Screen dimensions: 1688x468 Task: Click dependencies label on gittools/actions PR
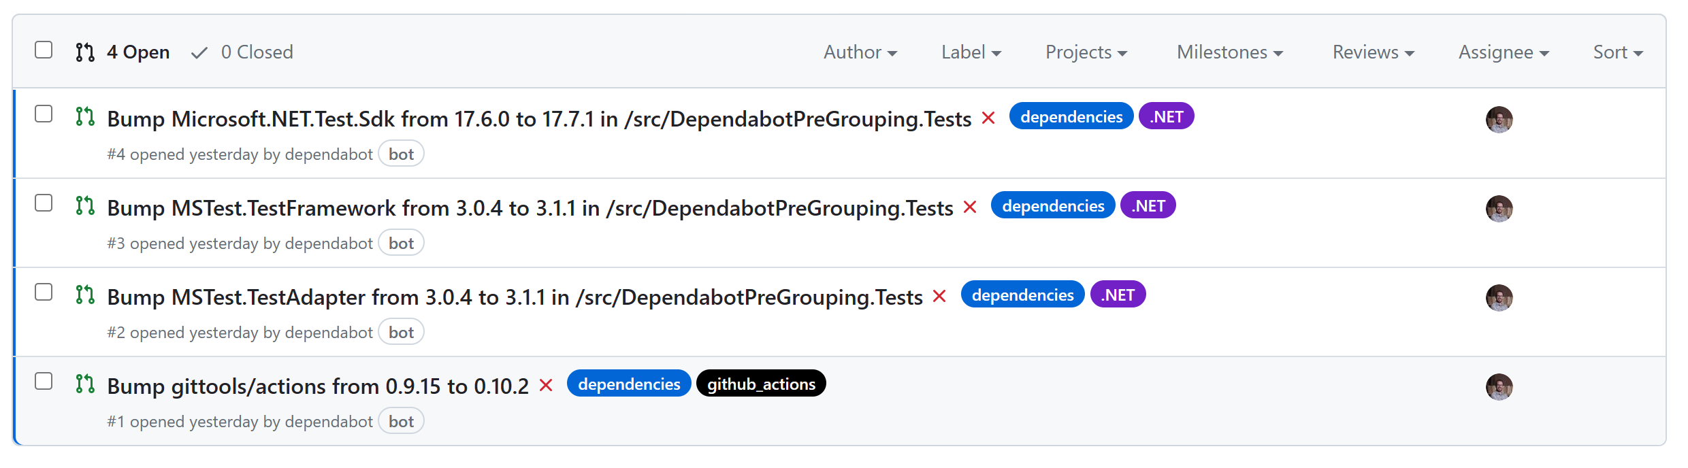629,384
